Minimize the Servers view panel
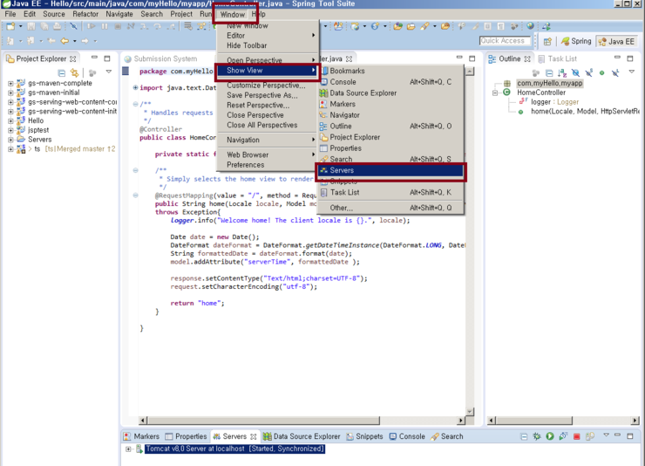 click(617, 435)
